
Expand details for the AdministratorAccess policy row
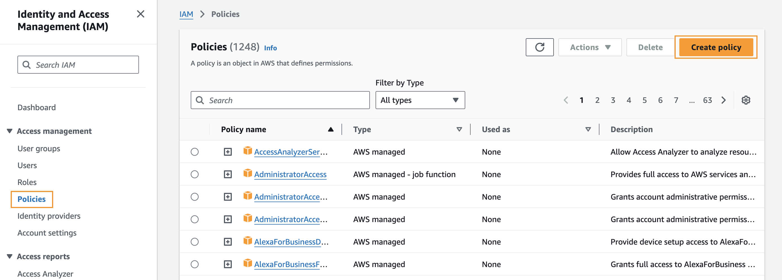[228, 174]
